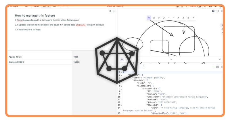This screenshot has height=121, width=230.
Task: Choose the pencil freehand draw tool
Action: [x=178, y=18]
